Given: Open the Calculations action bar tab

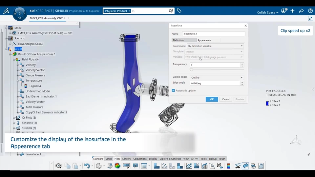Looking at the screenshot, I should coord(140,159).
